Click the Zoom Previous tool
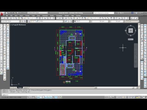The image size is (147, 110). (x=108, y=18)
